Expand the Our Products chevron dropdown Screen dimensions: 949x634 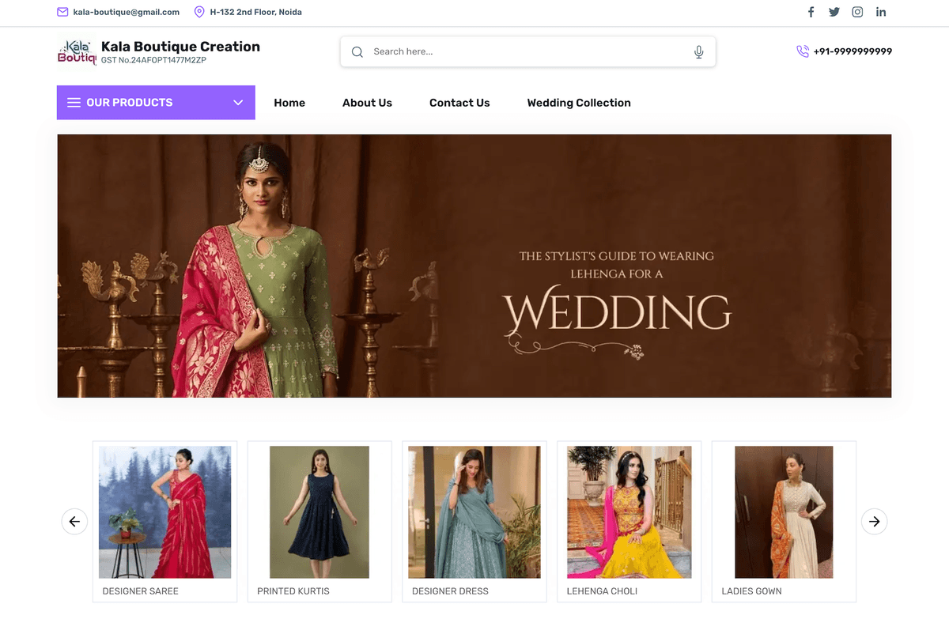point(238,103)
